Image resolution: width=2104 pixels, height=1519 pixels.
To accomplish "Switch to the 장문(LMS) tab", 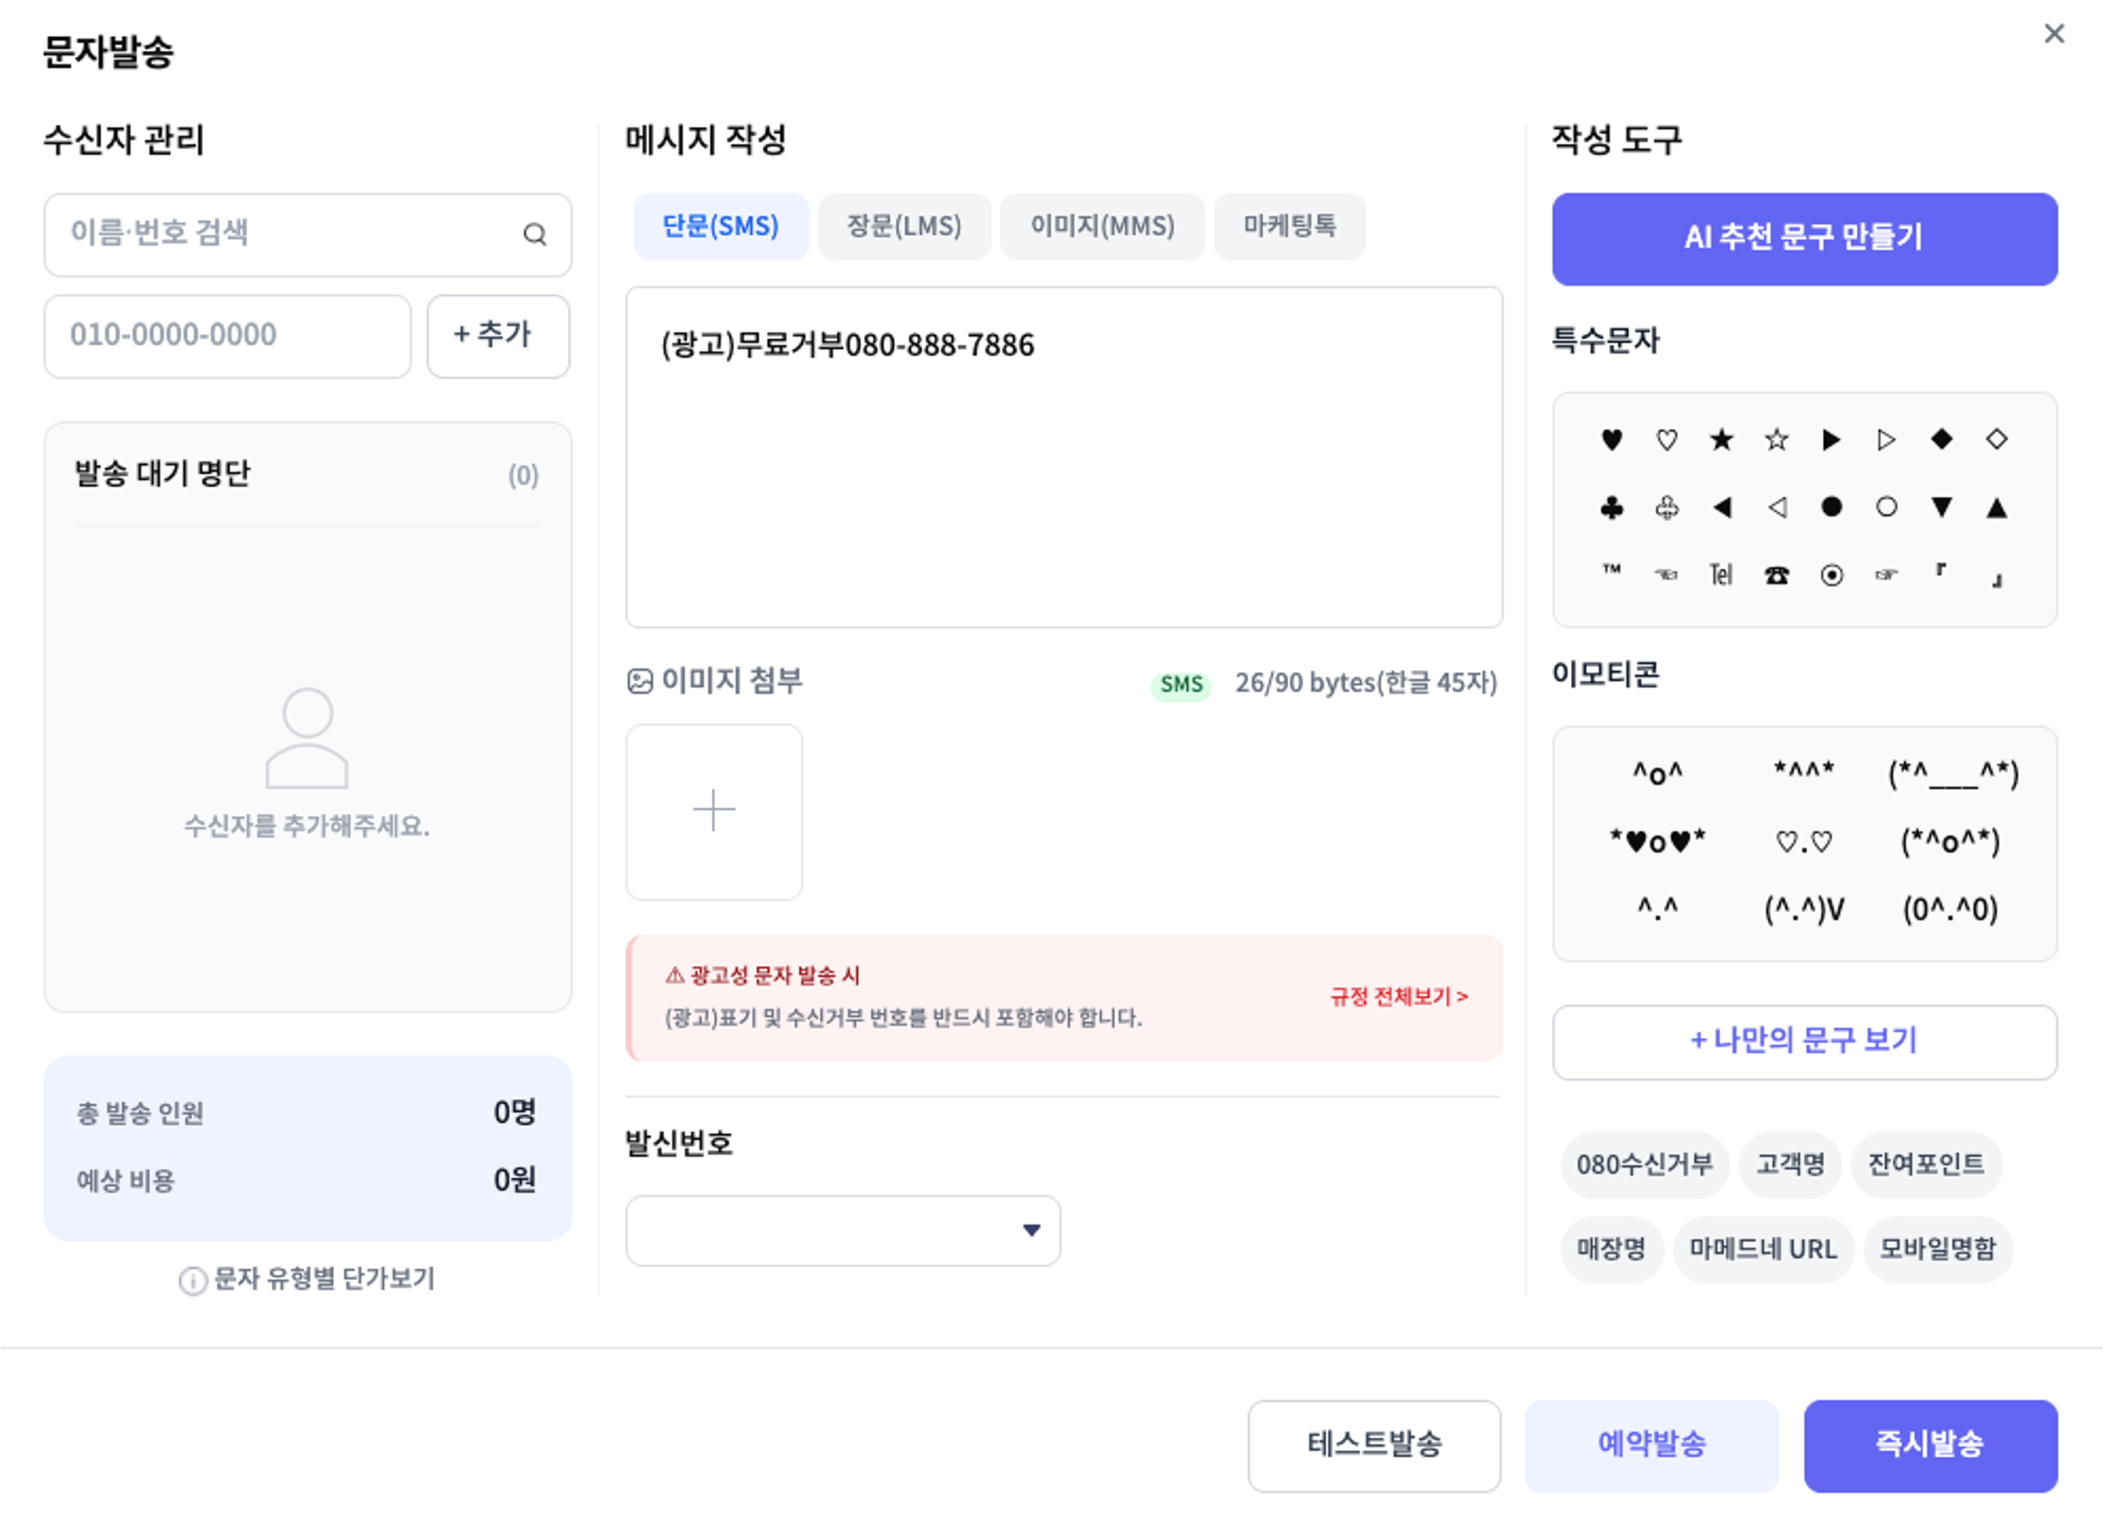I will coord(903,227).
